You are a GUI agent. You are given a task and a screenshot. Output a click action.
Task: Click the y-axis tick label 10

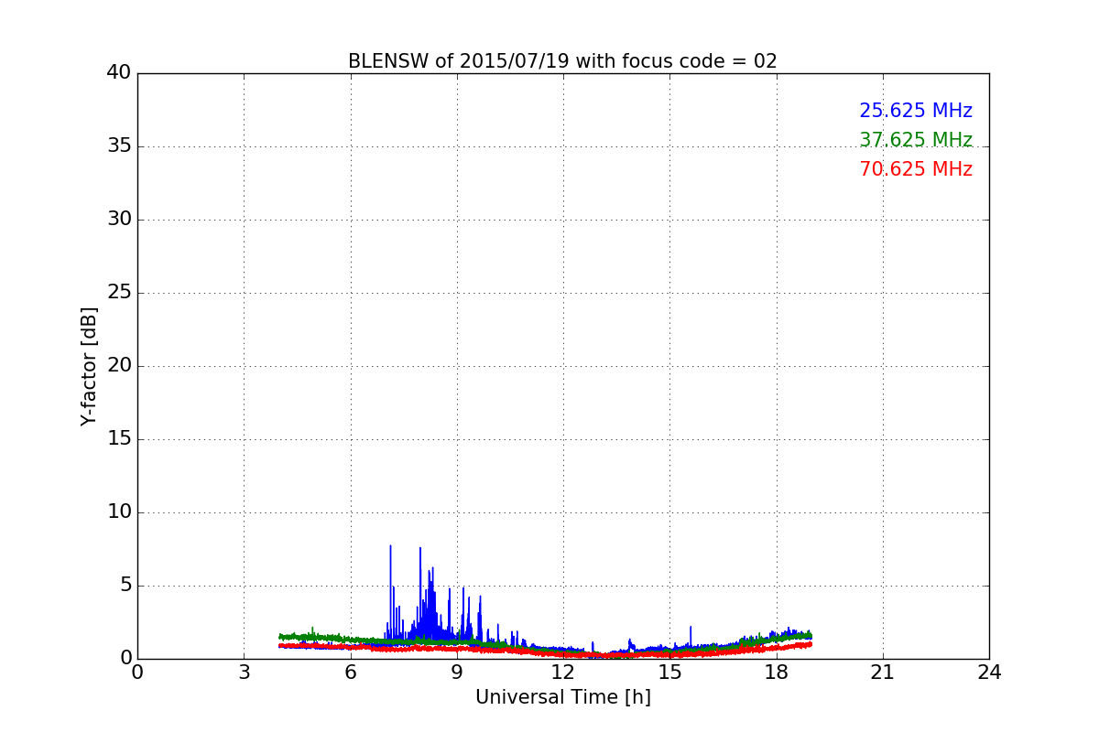pyautogui.click(x=119, y=512)
